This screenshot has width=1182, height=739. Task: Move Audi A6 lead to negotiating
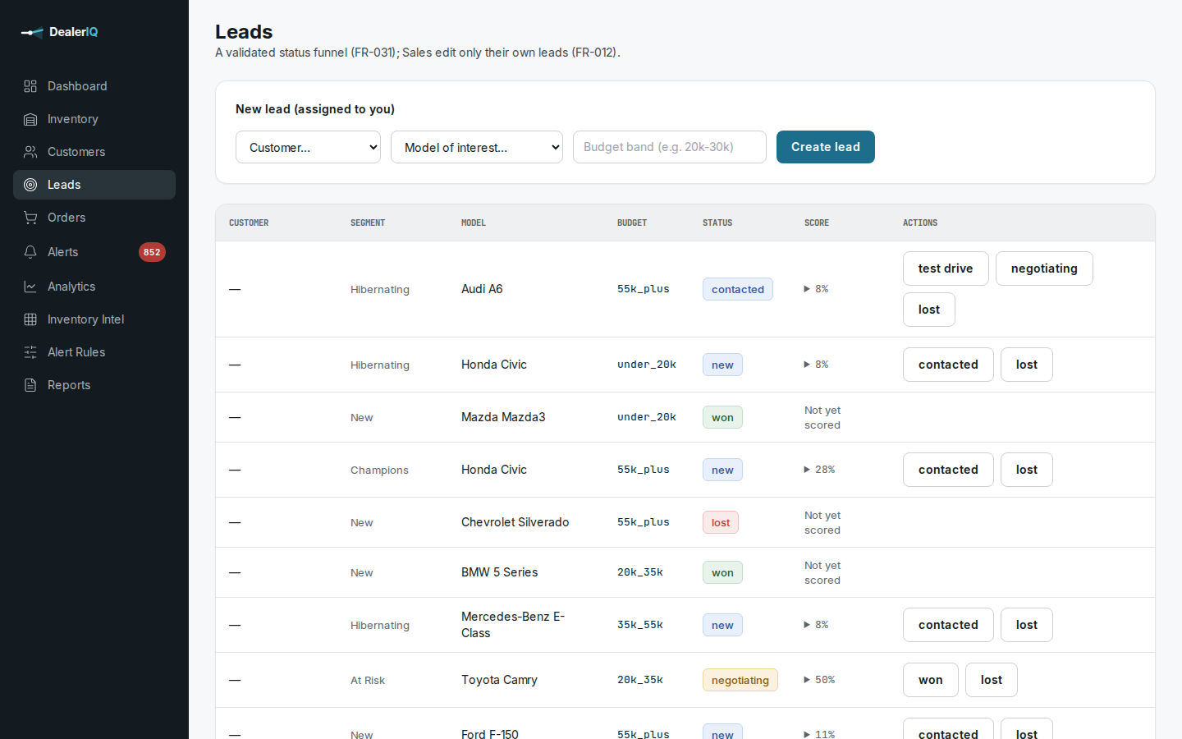point(1044,269)
